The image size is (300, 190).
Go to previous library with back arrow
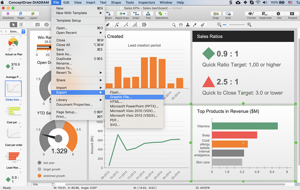(x=1, y=31)
